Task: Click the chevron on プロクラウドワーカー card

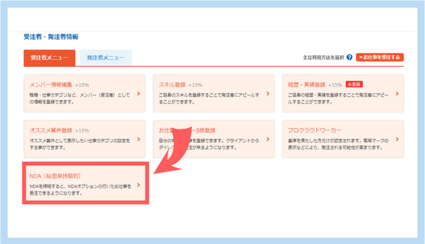Action: click(397, 140)
